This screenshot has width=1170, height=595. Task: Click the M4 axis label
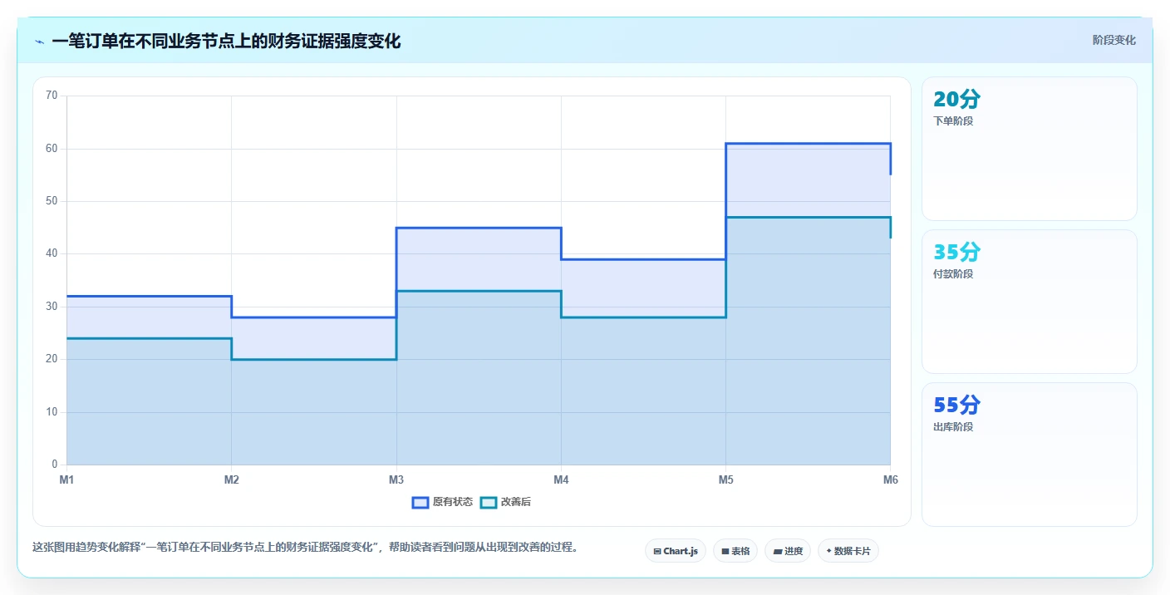tap(561, 479)
